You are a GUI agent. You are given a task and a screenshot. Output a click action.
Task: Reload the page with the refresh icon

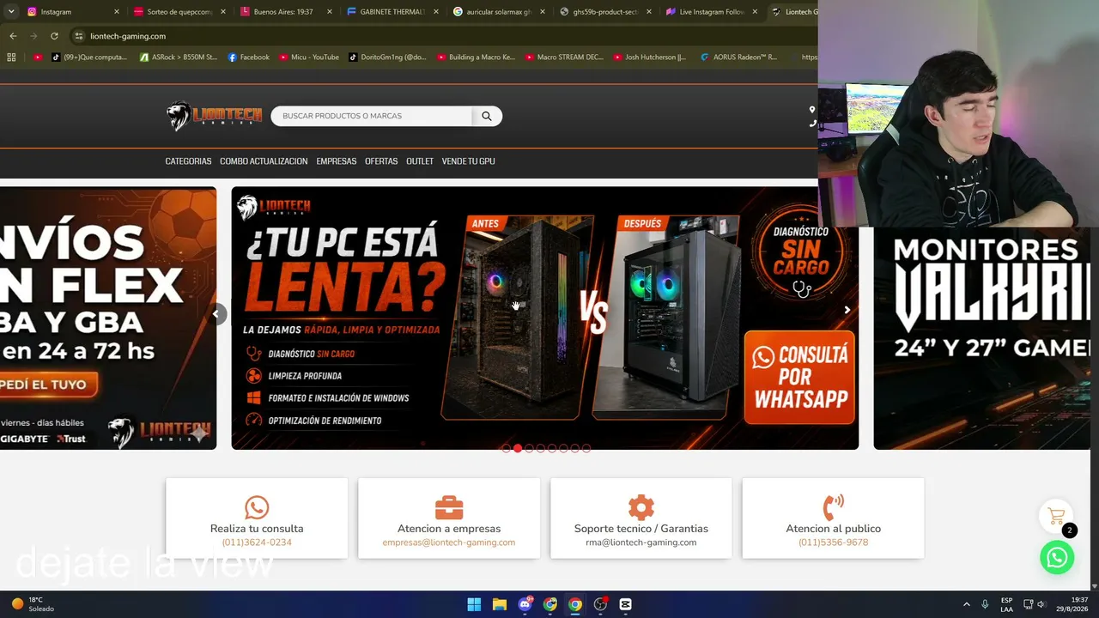pos(54,36)
